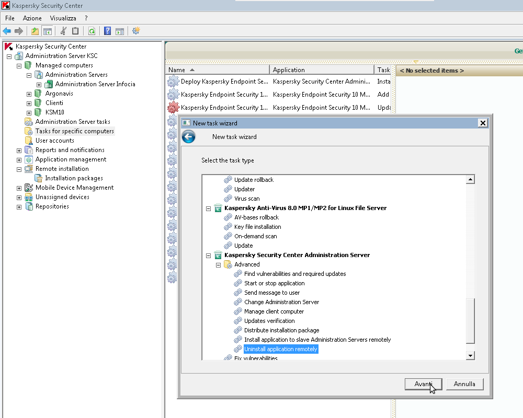This screenshot has width=523, height=418.
Task: Select Find vulnerabilities and required updates
Action: pyautogui.click(x=295, y=274)
